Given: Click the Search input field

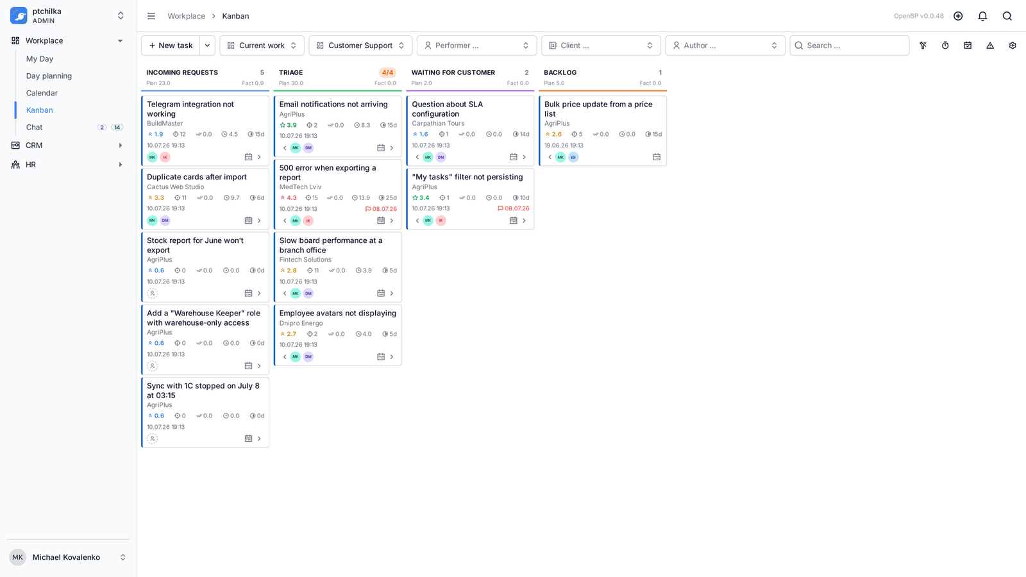Looking at the screenshot, I should point(850,46).
